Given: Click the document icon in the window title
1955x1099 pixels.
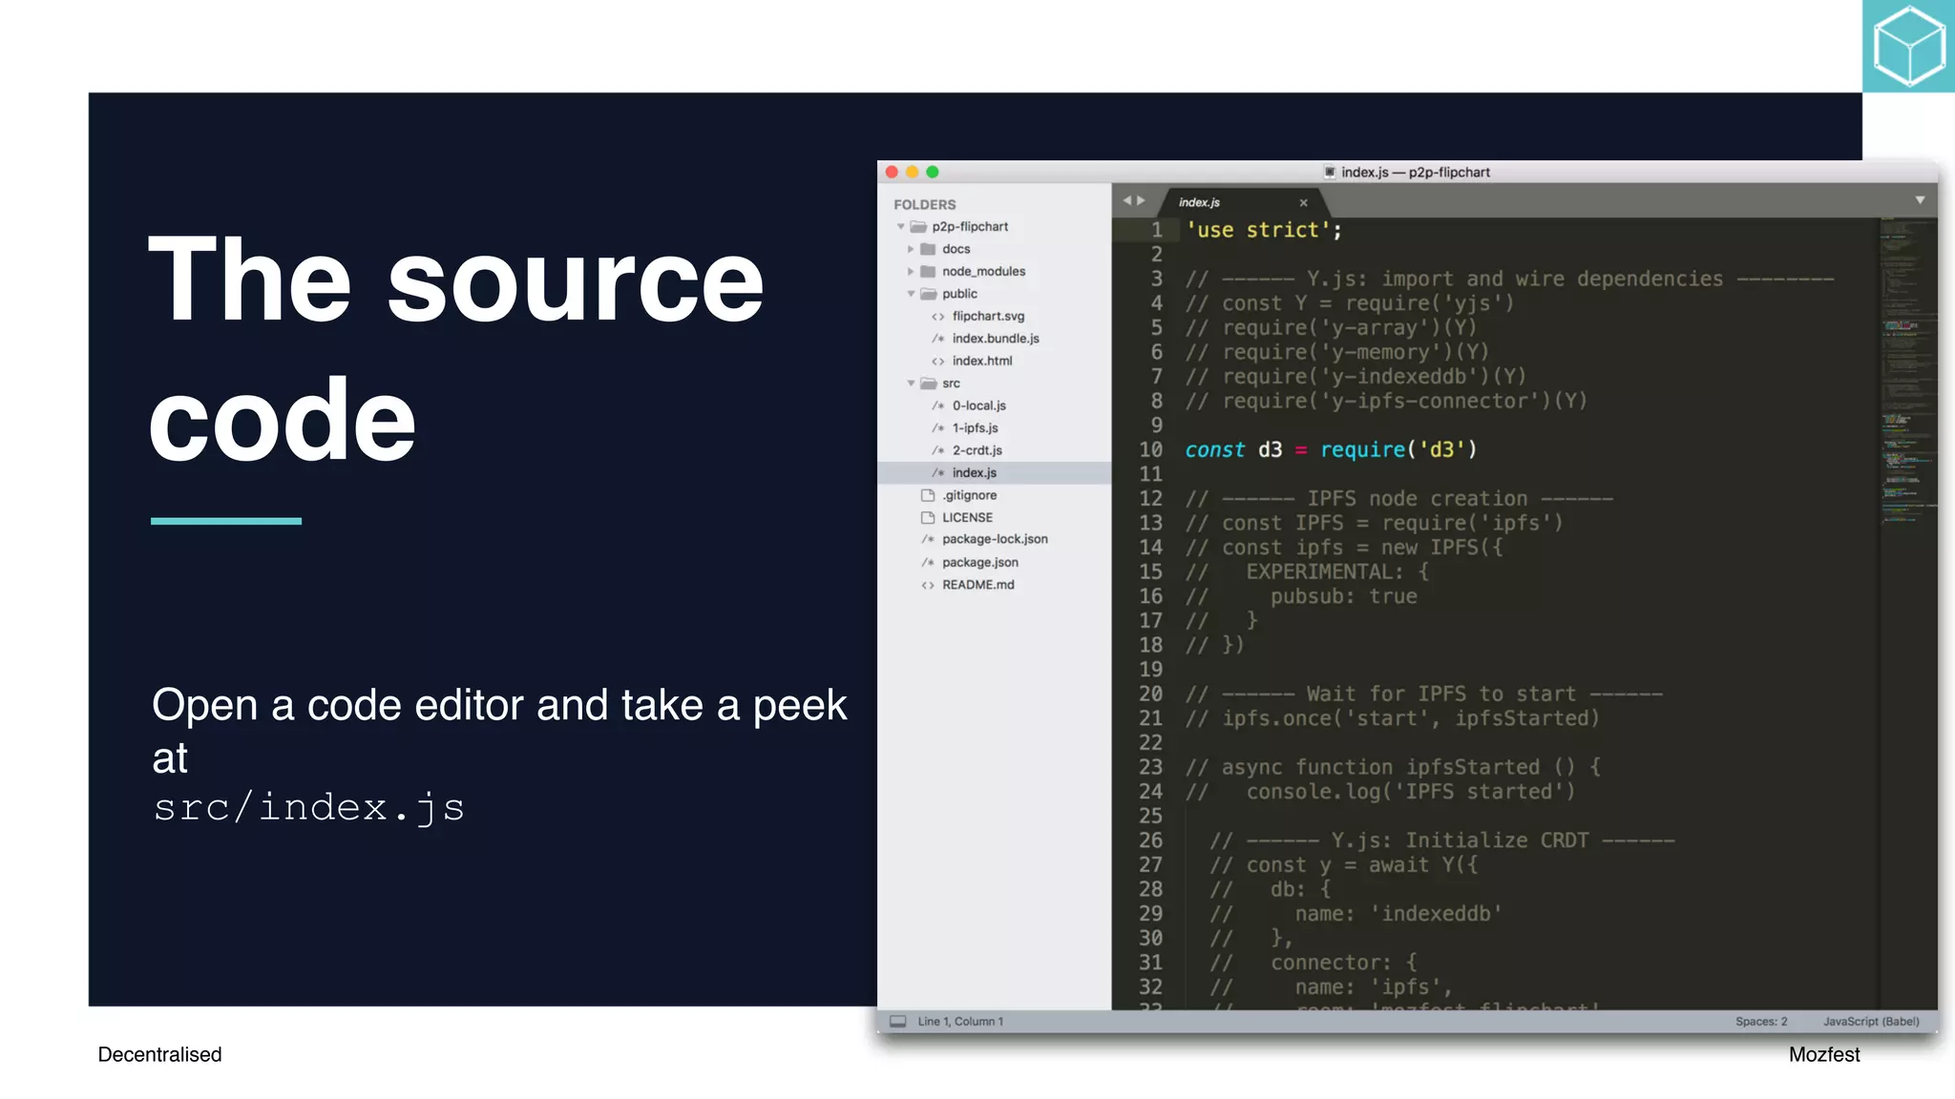Looking at the screenshot, I should (1330, 173).
